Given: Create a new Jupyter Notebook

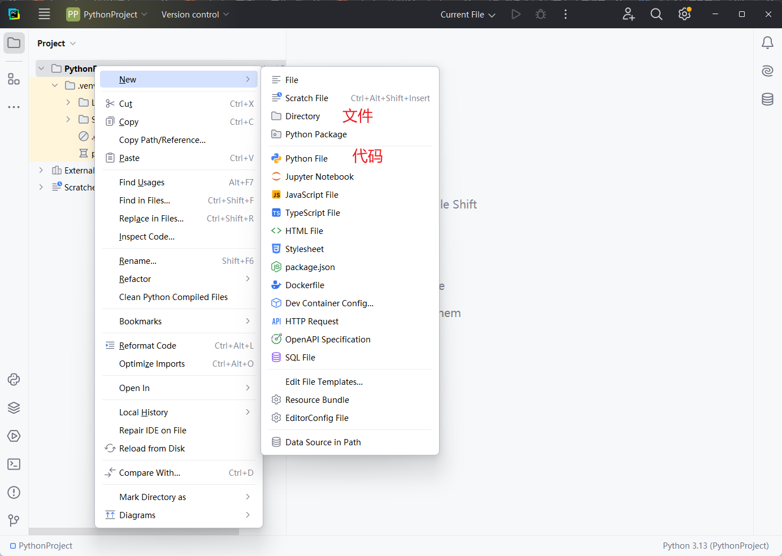Looking at the screenshot, I should coord(350,177).
